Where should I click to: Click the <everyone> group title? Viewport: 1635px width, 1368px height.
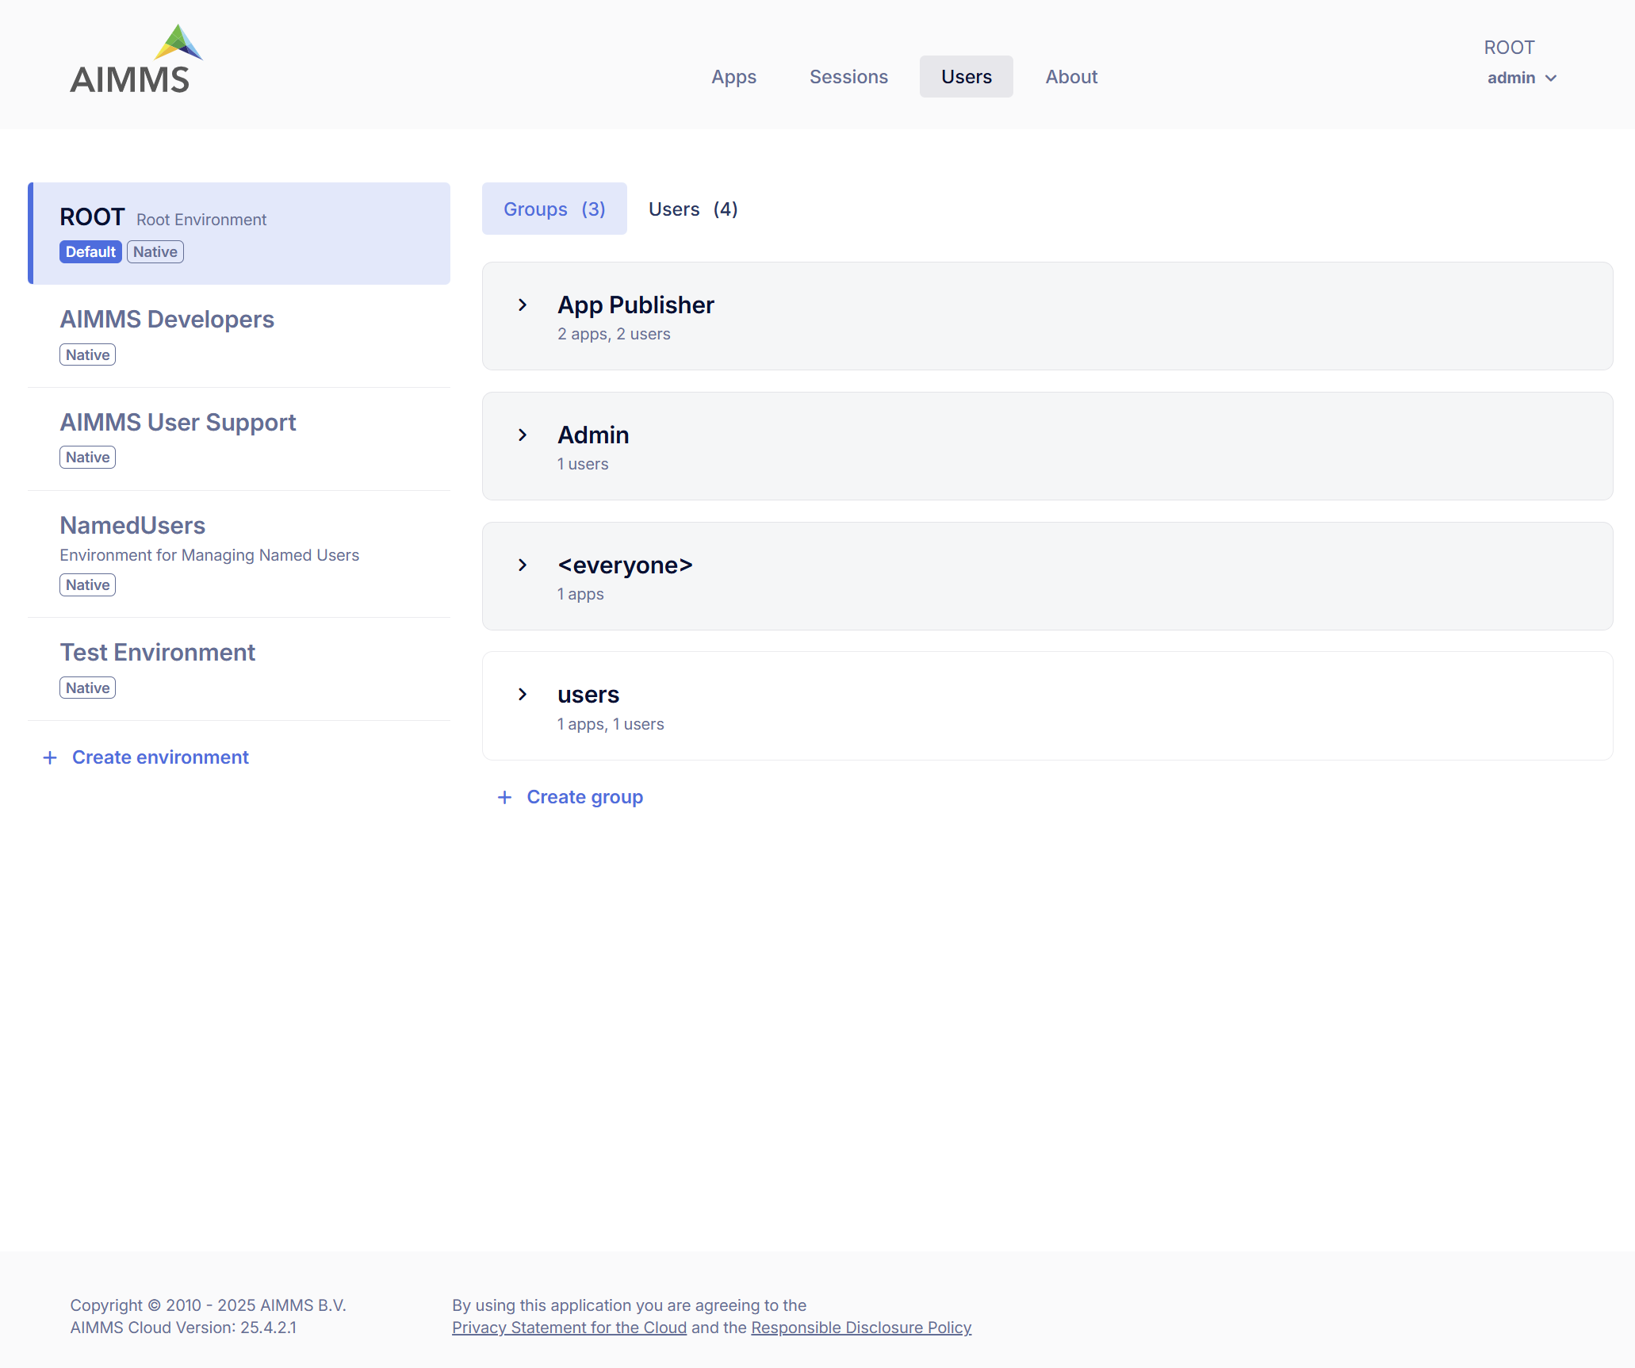625,565
